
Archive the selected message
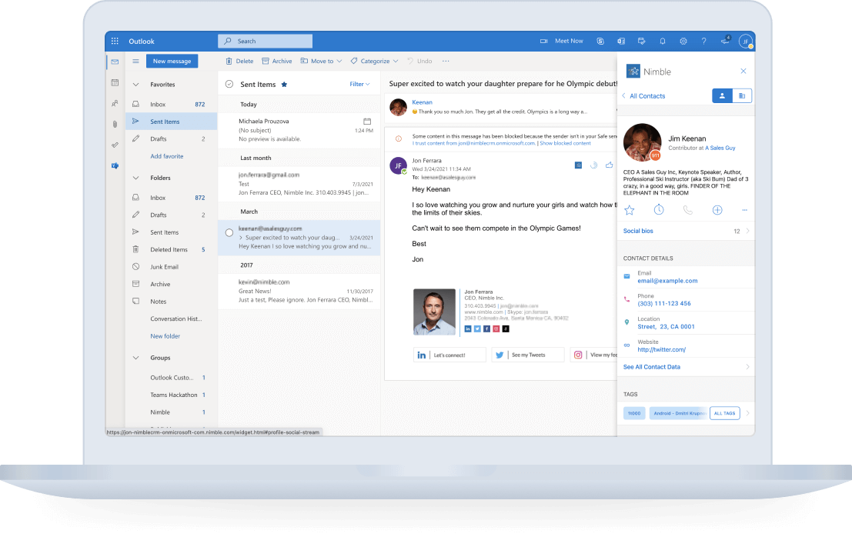277,62
